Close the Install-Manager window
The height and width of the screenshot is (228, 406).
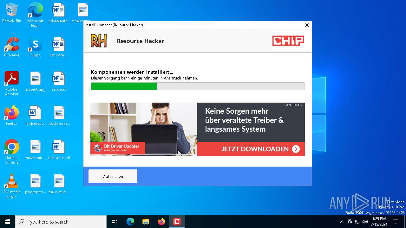pyautogui.click(x=307, y=25)
